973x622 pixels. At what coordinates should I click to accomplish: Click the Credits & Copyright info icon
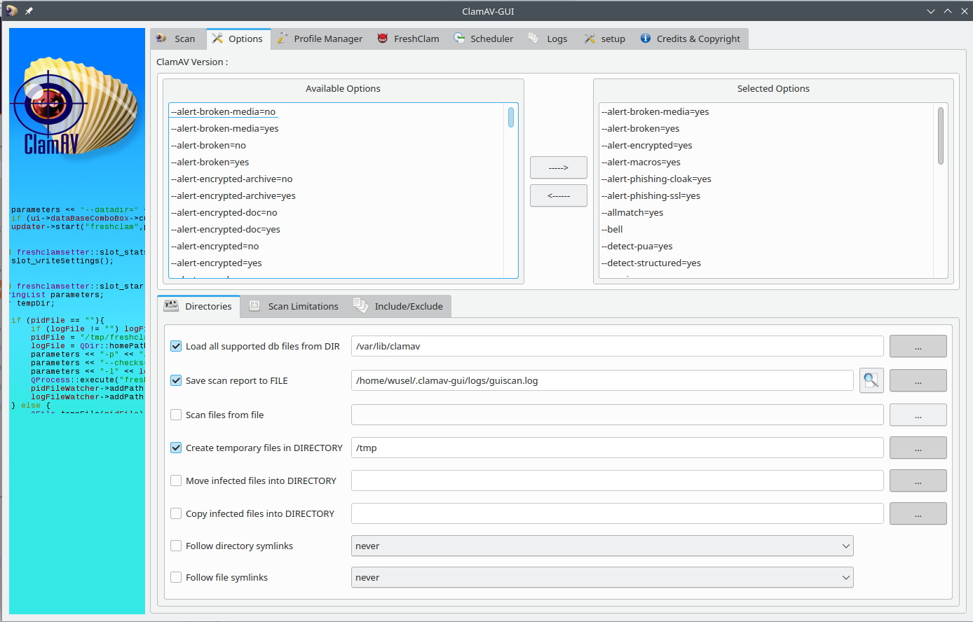645,39
